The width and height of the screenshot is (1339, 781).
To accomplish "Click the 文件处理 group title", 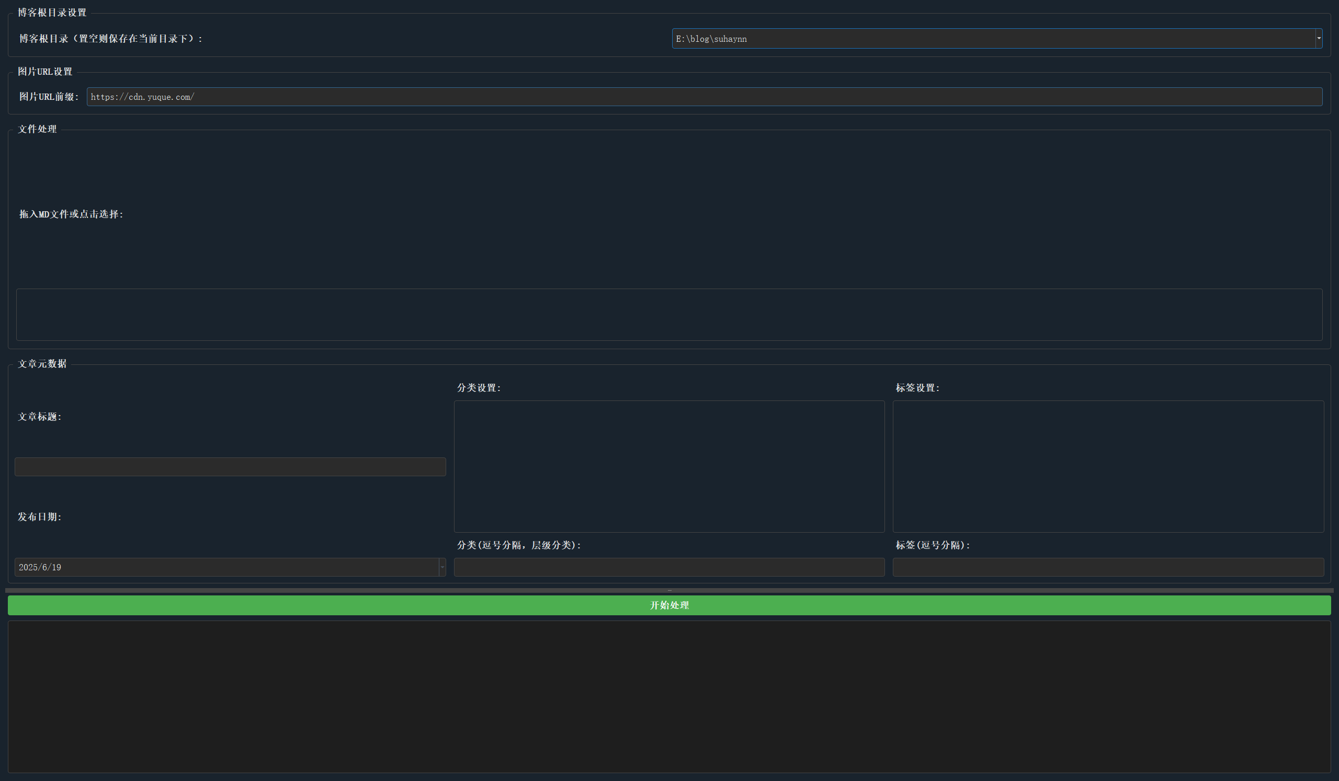I will [x=37, y=129].
